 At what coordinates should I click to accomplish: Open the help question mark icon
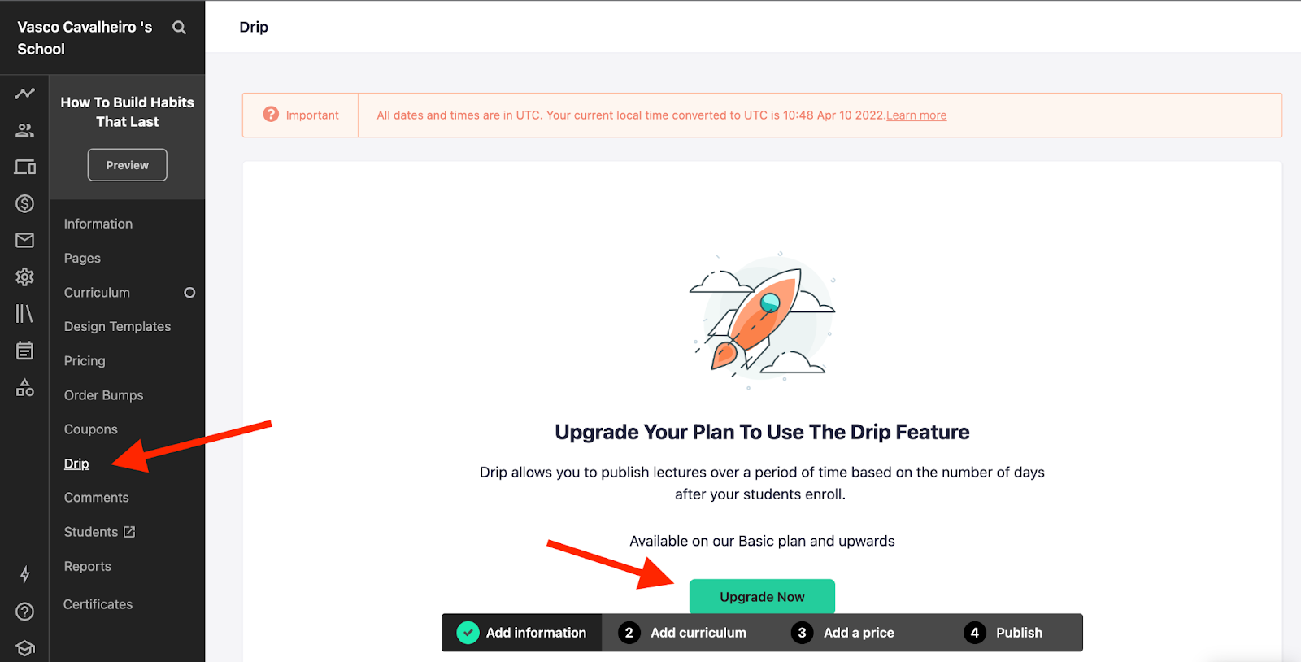(x=24, y=612)
